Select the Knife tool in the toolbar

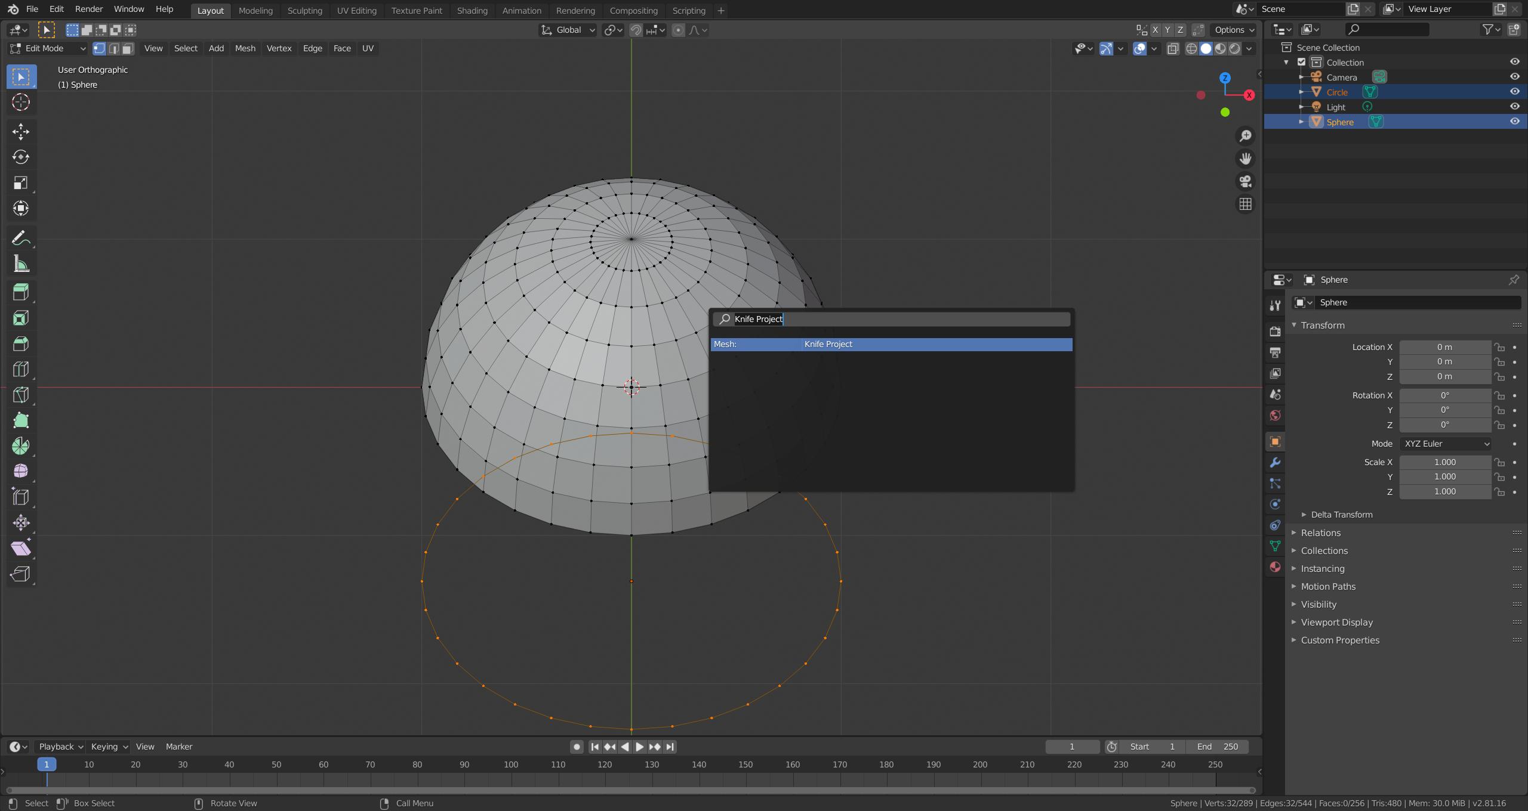pyautogui.click(x=21, y=395)
